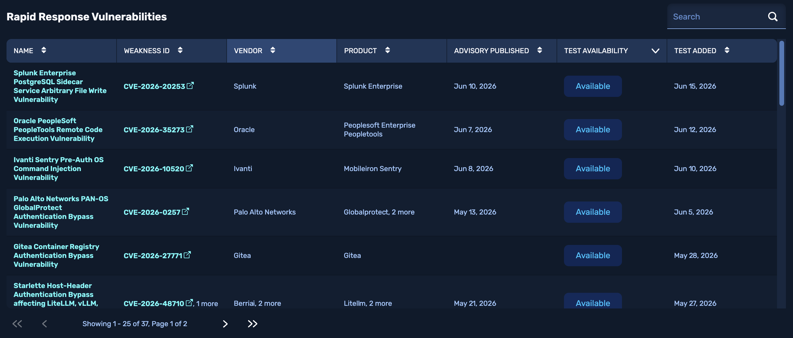Select 'Jun 10, 2026' advisory date for Splunk

(475, 86)
